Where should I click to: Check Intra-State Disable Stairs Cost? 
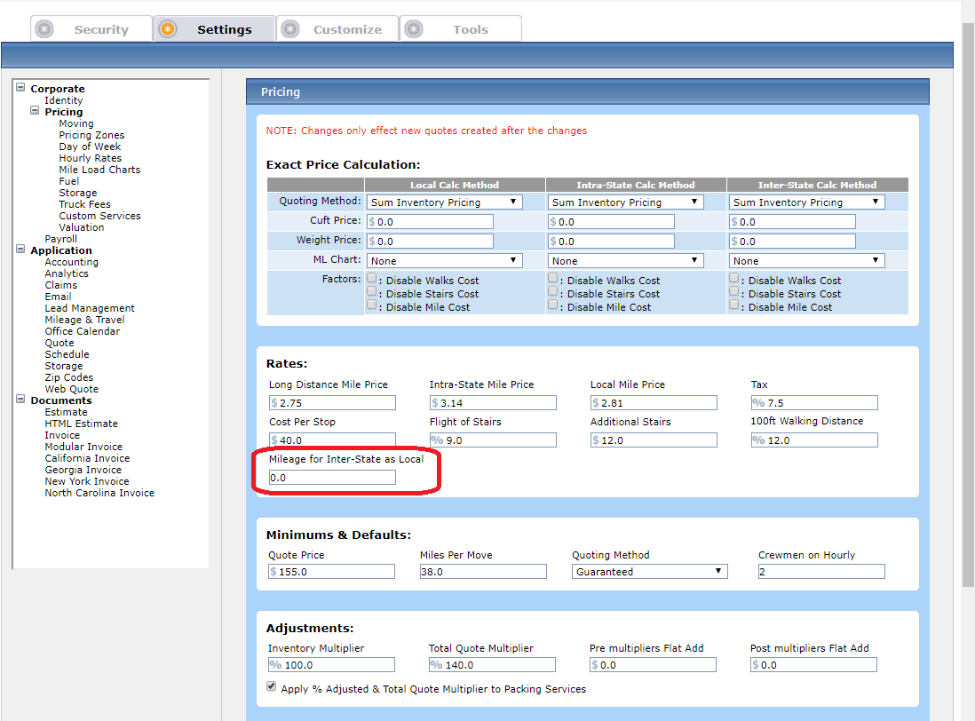553,291
